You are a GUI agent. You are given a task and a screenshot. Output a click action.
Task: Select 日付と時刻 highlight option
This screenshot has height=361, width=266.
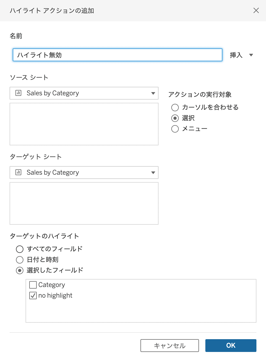19,260
